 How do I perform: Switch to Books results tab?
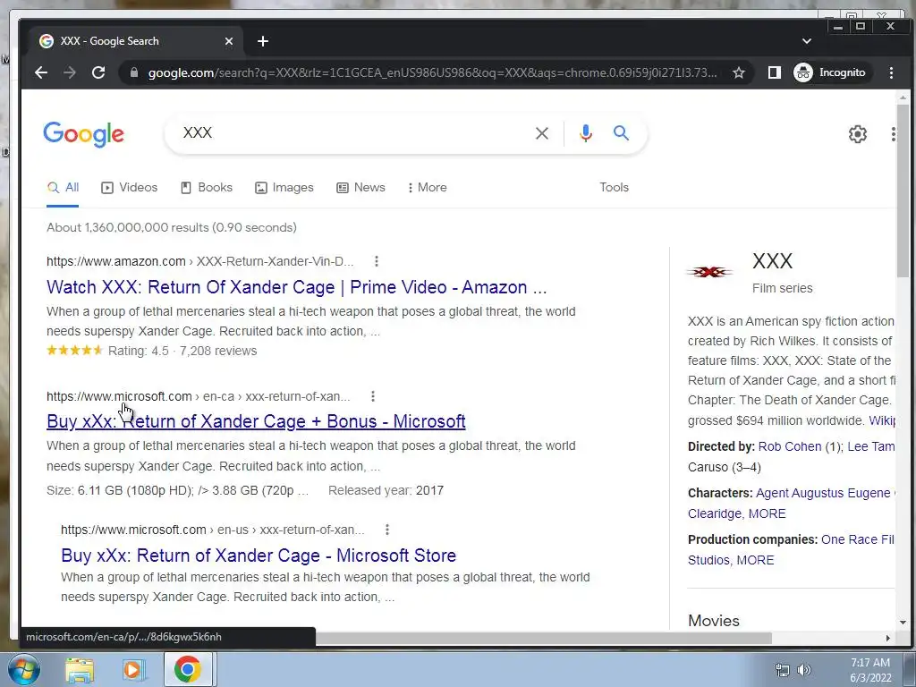[x=207, y=188]
